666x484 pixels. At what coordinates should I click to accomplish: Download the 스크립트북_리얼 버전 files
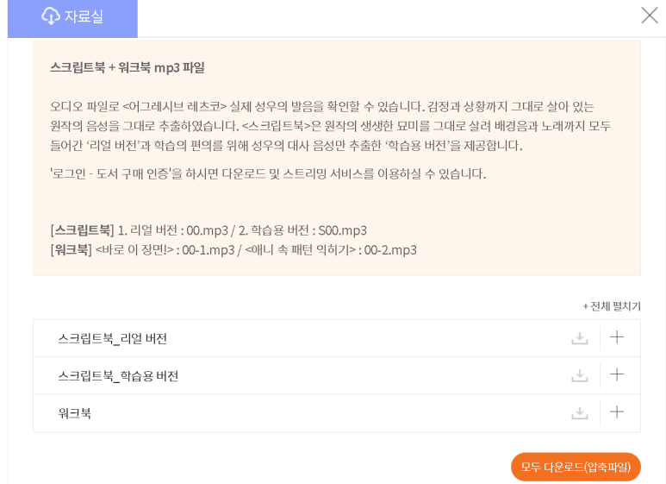pyautogui.click(x=580, y=338)
